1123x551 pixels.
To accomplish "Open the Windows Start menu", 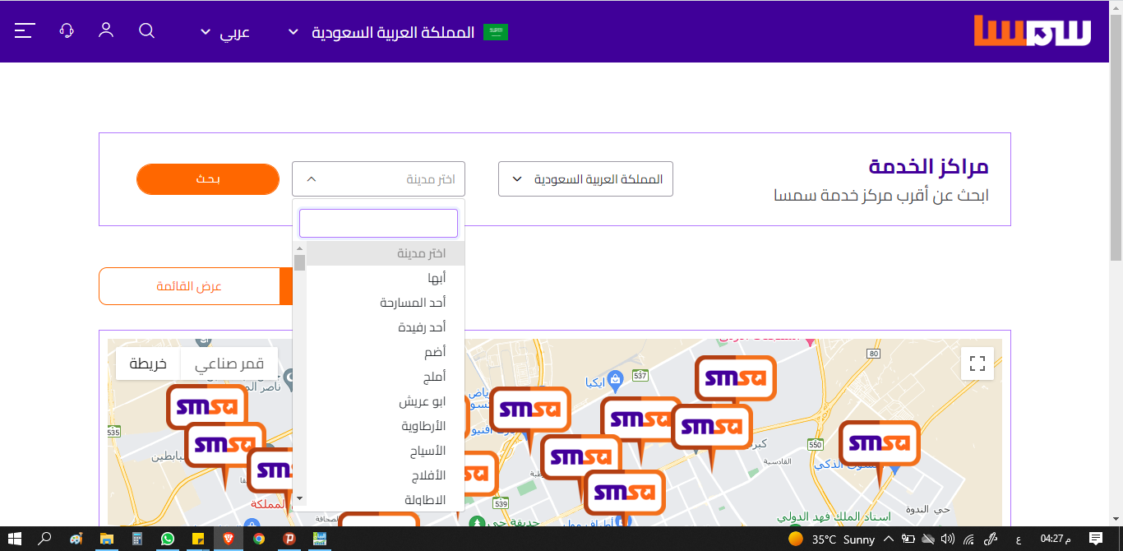I will (16, 539).
